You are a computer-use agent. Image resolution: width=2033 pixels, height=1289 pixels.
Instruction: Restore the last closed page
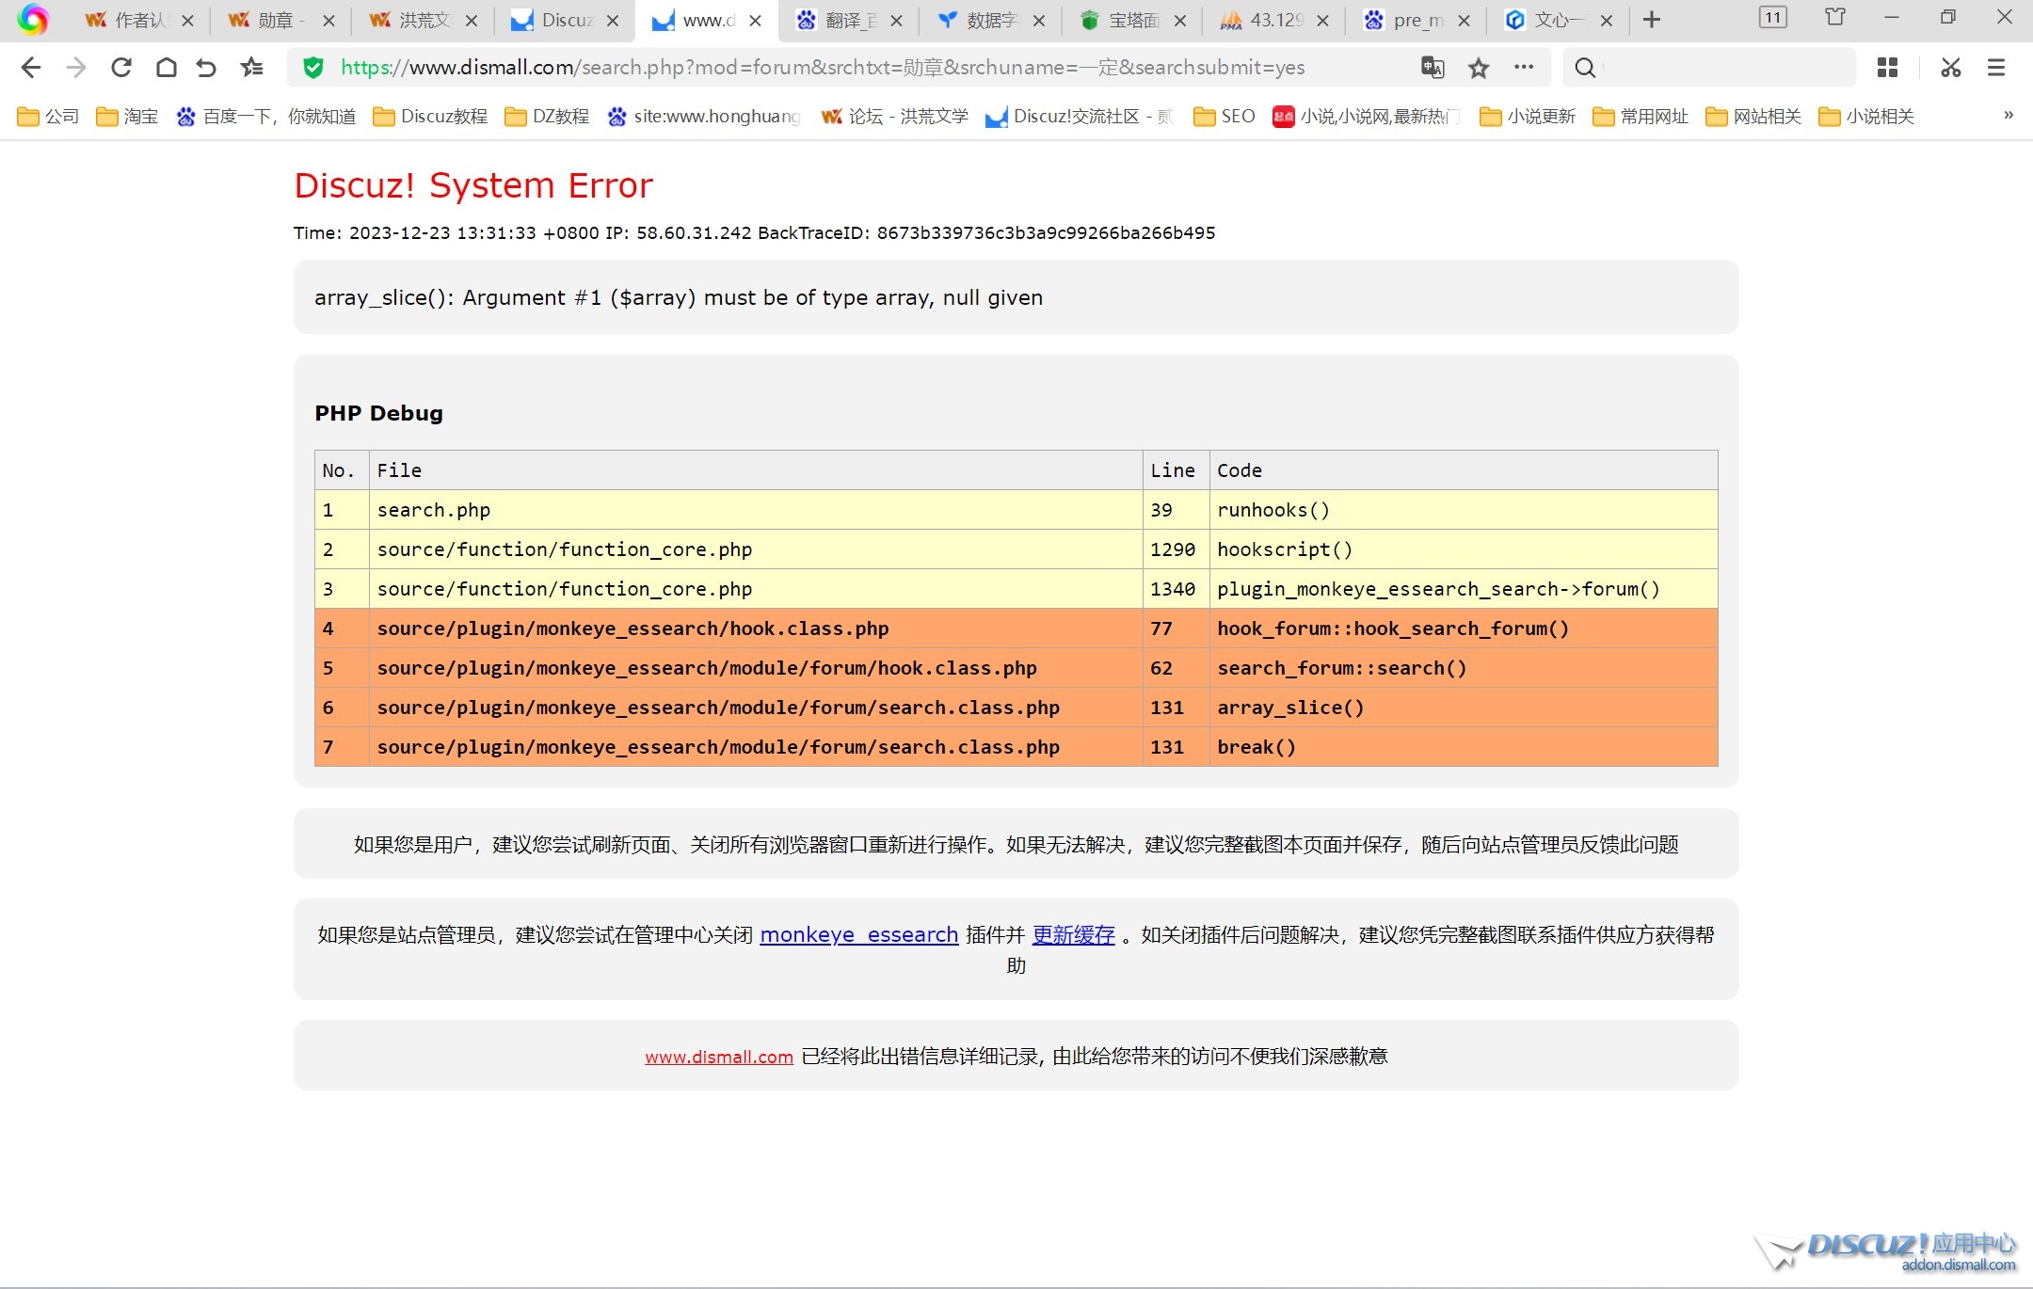tap(206, 68)
